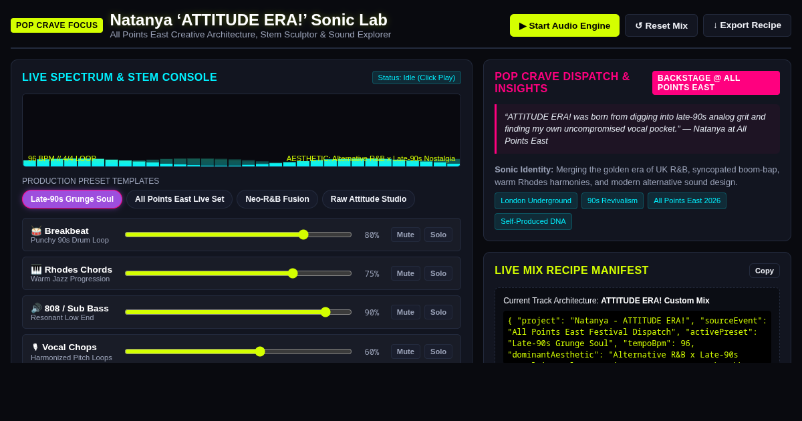
Task: Click the Status: Idle indicator
Action: 416,78
